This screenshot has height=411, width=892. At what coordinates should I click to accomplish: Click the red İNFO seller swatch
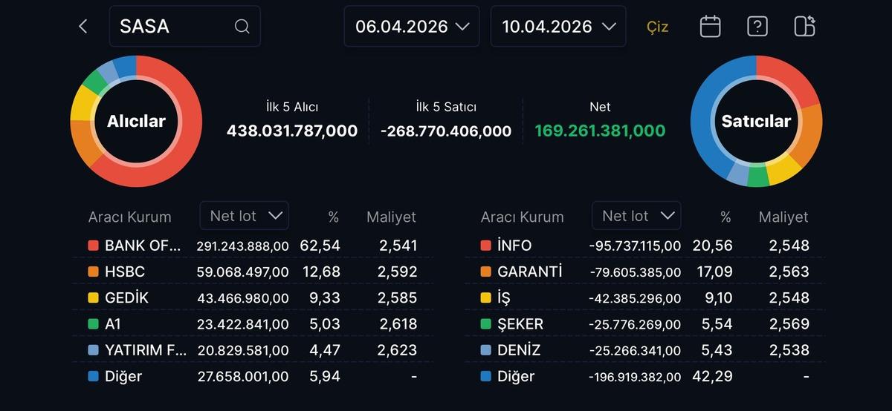[x=485, y=246]
